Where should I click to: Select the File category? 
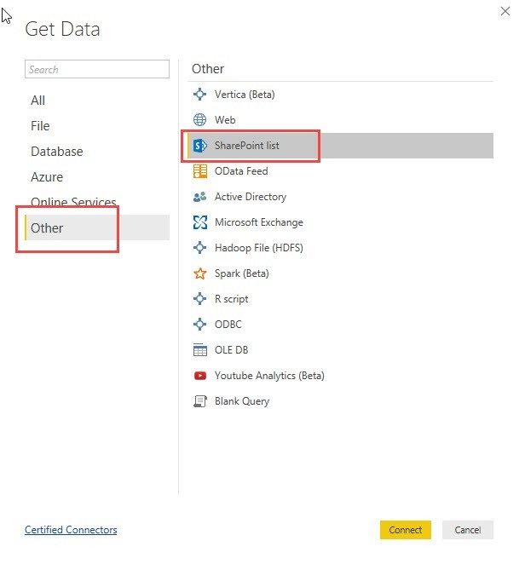tap(40, 126)
